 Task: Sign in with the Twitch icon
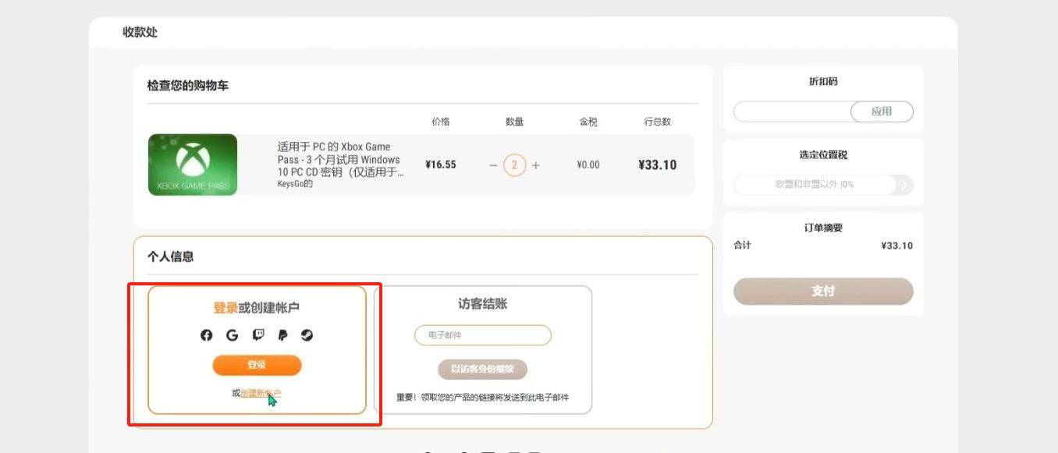tap(258, 335)
